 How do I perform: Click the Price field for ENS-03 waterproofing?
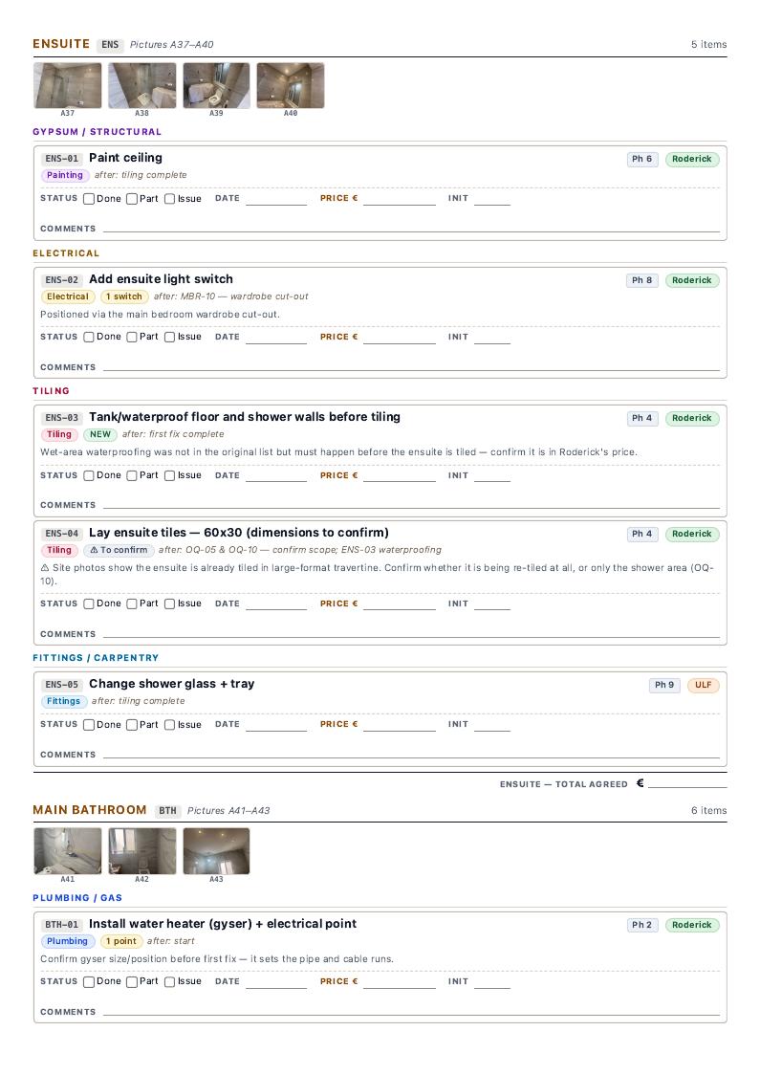click(399, 475)
